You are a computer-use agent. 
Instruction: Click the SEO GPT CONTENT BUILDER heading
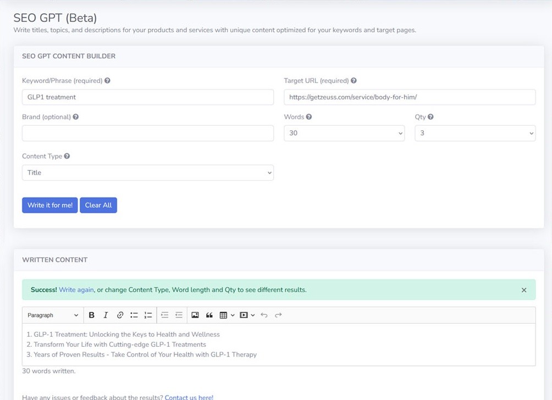pos(69,56)
